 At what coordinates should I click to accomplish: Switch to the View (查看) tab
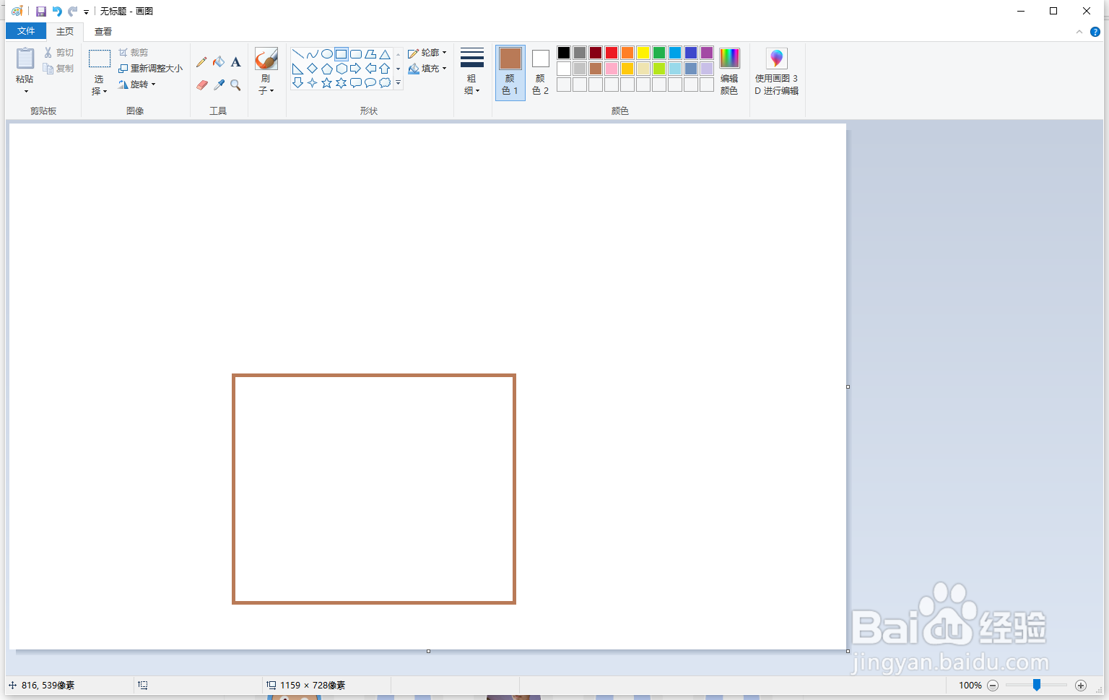click(103, 31)
